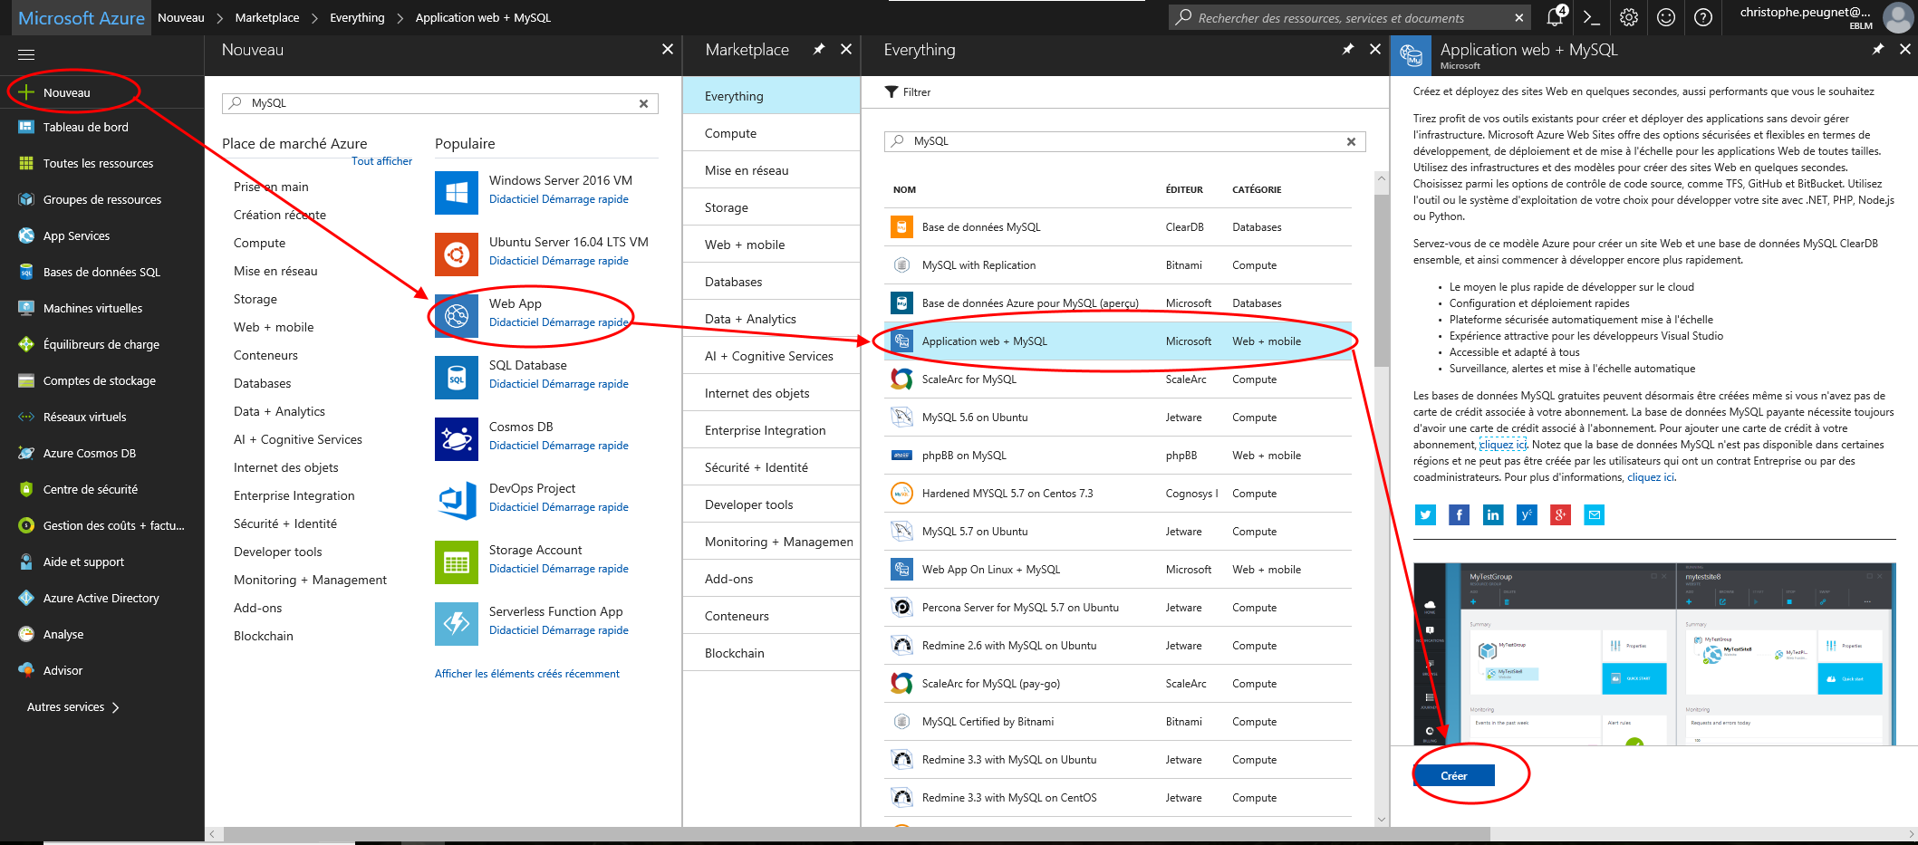Select 'Application web + MySQL' row
Image resolution: width=1918 pixels, height=845 pixels.
point(1117,341)
